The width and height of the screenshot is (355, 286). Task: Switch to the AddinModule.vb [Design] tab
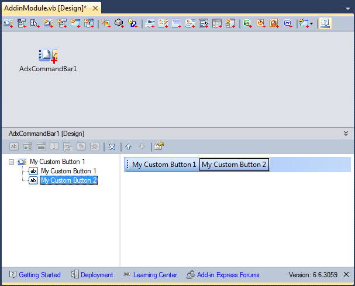coord(45,8)
